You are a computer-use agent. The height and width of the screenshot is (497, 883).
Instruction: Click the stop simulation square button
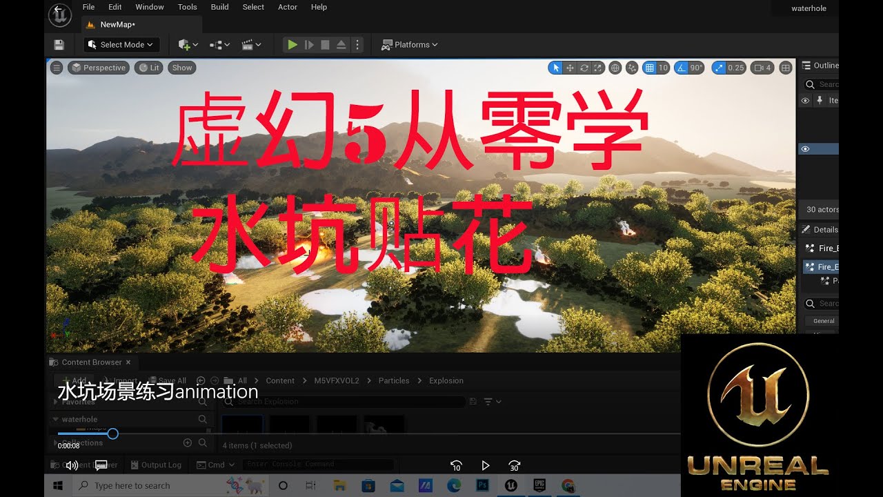325,45
